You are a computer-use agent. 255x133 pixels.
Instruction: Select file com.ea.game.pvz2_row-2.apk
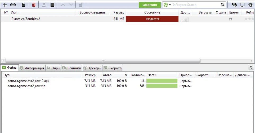pyautogui.click(x=28, y=81)
